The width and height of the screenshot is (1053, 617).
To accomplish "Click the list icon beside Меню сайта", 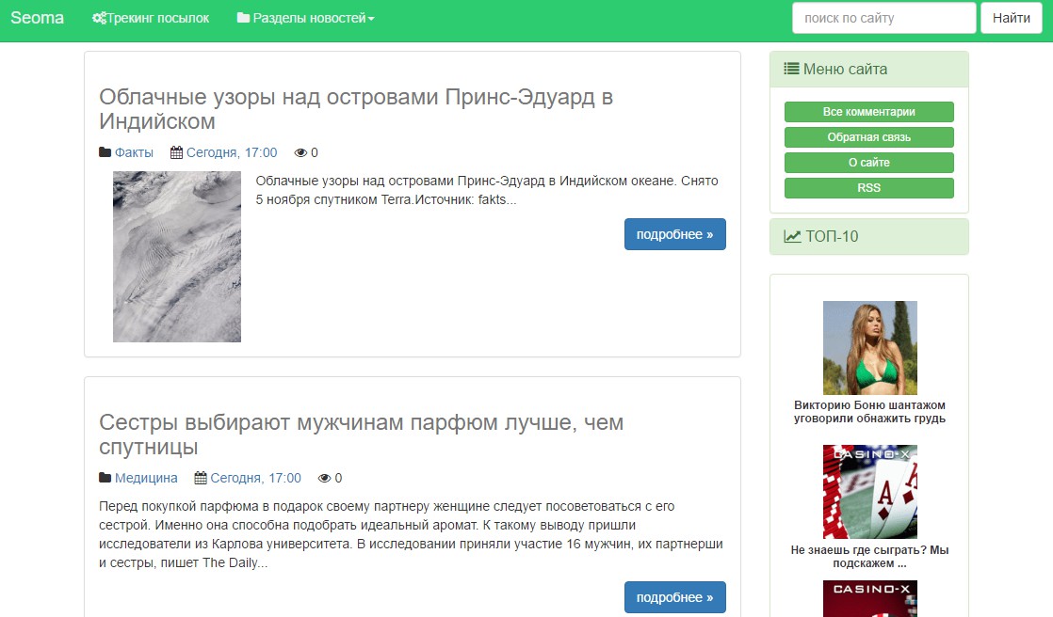I will point(792,69).
